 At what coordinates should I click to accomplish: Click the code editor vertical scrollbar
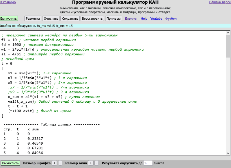(x=228, y=87)
